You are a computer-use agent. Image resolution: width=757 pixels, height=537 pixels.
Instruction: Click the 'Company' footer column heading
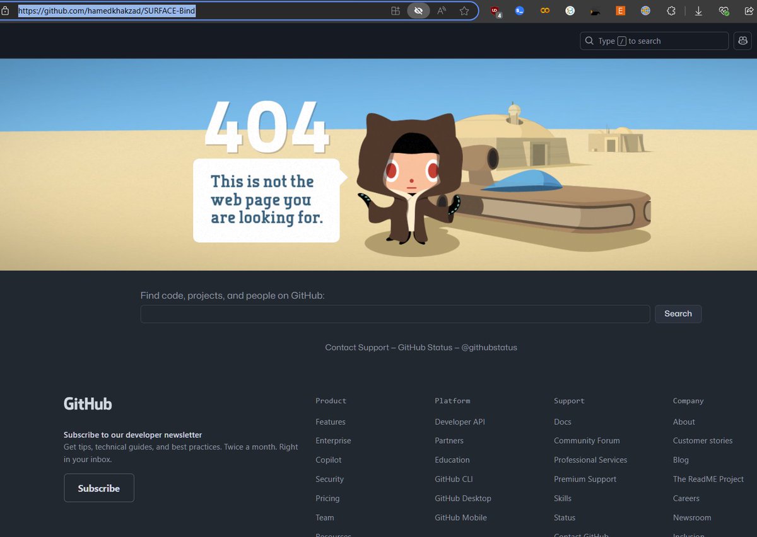tap(688, 401)
